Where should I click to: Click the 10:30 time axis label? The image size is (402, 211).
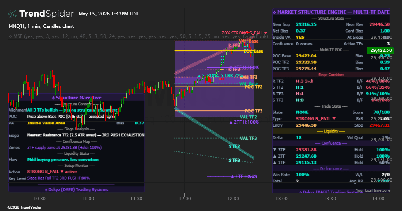click(x=39, y=199)
